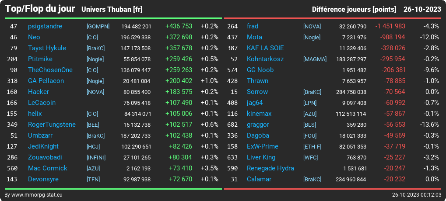This screenshot has width=446, height=201.
Task: Open psigstandre player profile link
Action: pyautogui.click(x=45, y=26)
